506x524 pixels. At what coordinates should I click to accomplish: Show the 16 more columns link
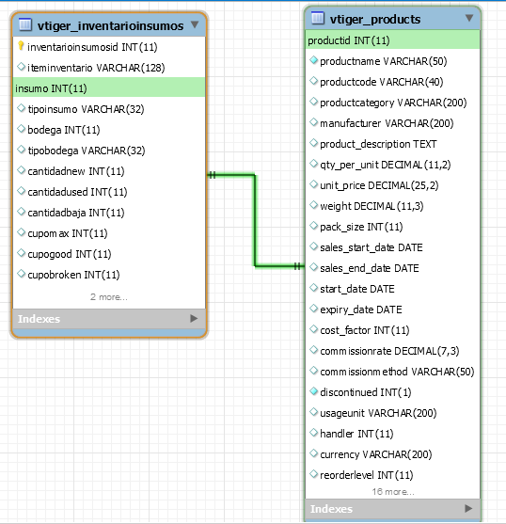(393, 492)
